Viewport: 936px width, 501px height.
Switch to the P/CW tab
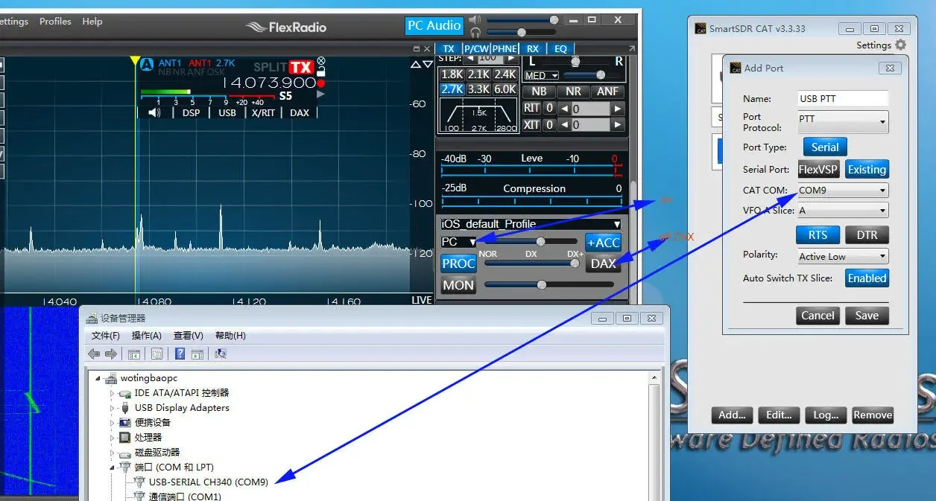tap(475, 49)
